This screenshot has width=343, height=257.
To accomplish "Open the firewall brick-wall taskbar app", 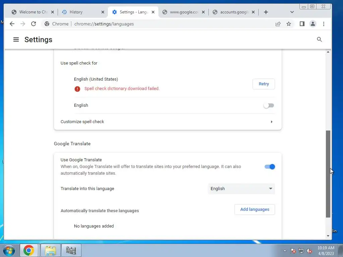I will tap(71, 250).
